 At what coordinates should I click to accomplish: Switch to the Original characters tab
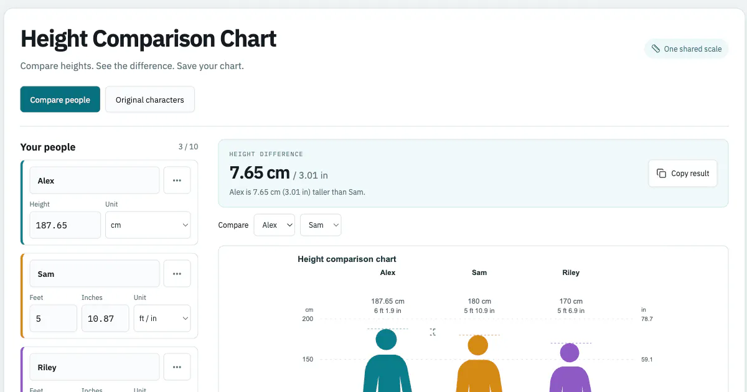pyautogui.click(x=150, y=100)
